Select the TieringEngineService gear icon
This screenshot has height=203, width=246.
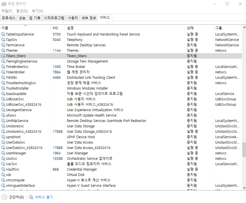click(3, 61)
